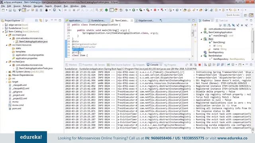The width and height of the screenshot is (255, 143).
Task: Click the New file toolbar icon
Action: tap(3, 10)
